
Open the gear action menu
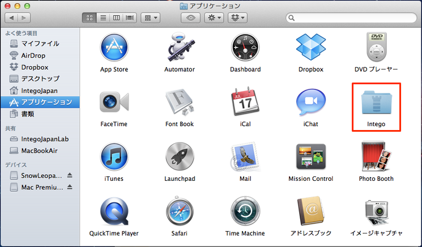214,18
